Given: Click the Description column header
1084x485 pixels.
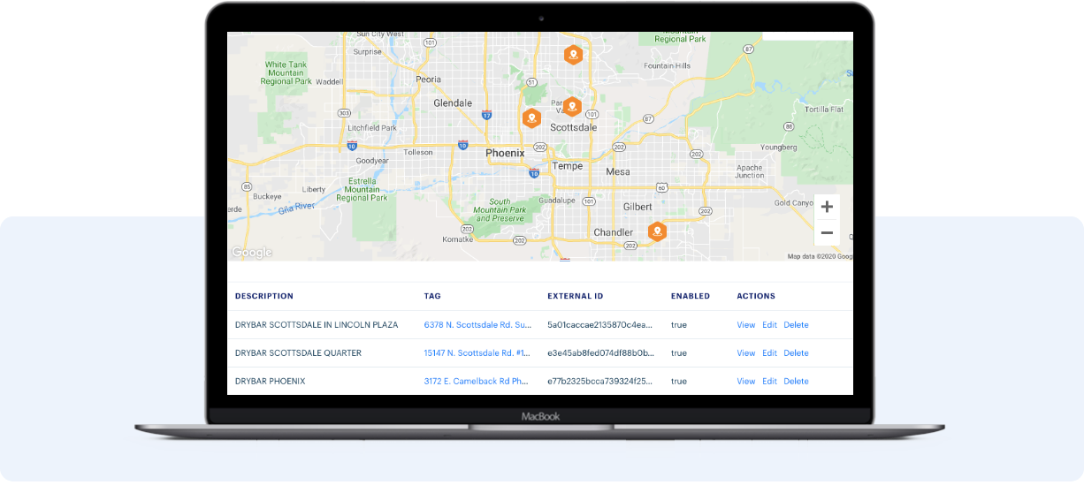Looking at the screenshot, I should (x=264, y=296).
